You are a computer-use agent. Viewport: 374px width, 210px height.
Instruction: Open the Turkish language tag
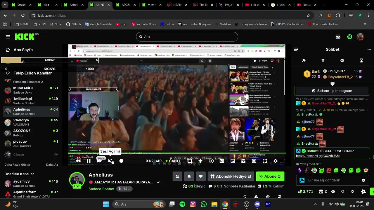click(x=124, y=189)
